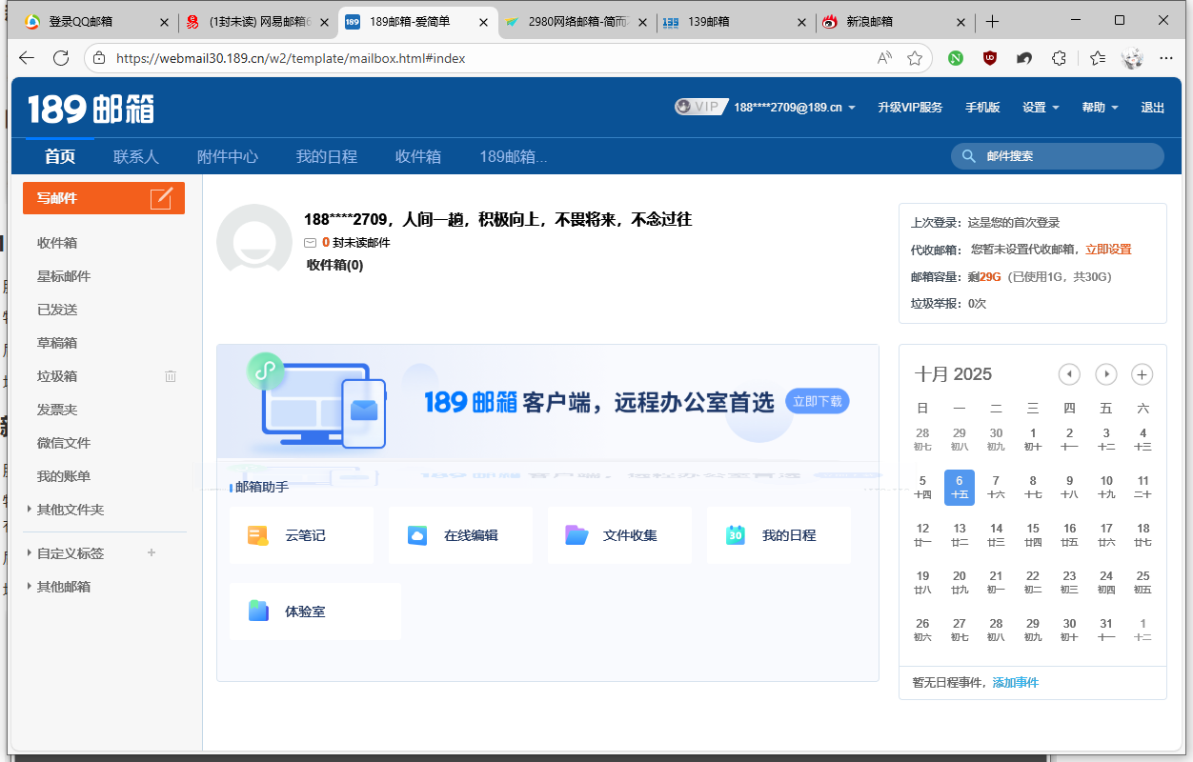
Task: Click browser favorites star icon in address bar
Action: pos(915,58)
